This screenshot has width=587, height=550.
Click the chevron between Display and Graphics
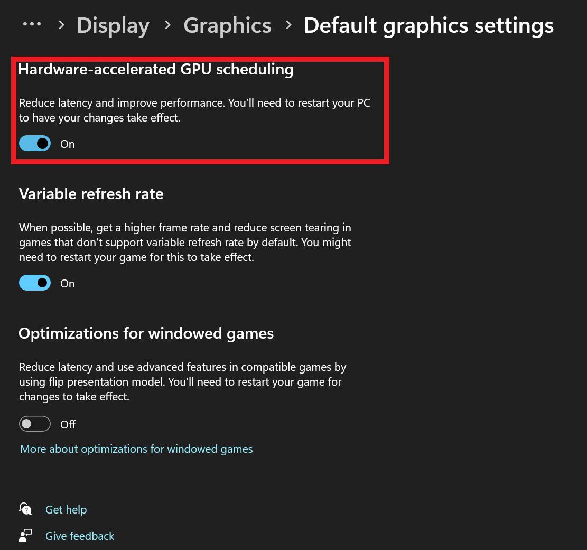(x=167, y=25)
